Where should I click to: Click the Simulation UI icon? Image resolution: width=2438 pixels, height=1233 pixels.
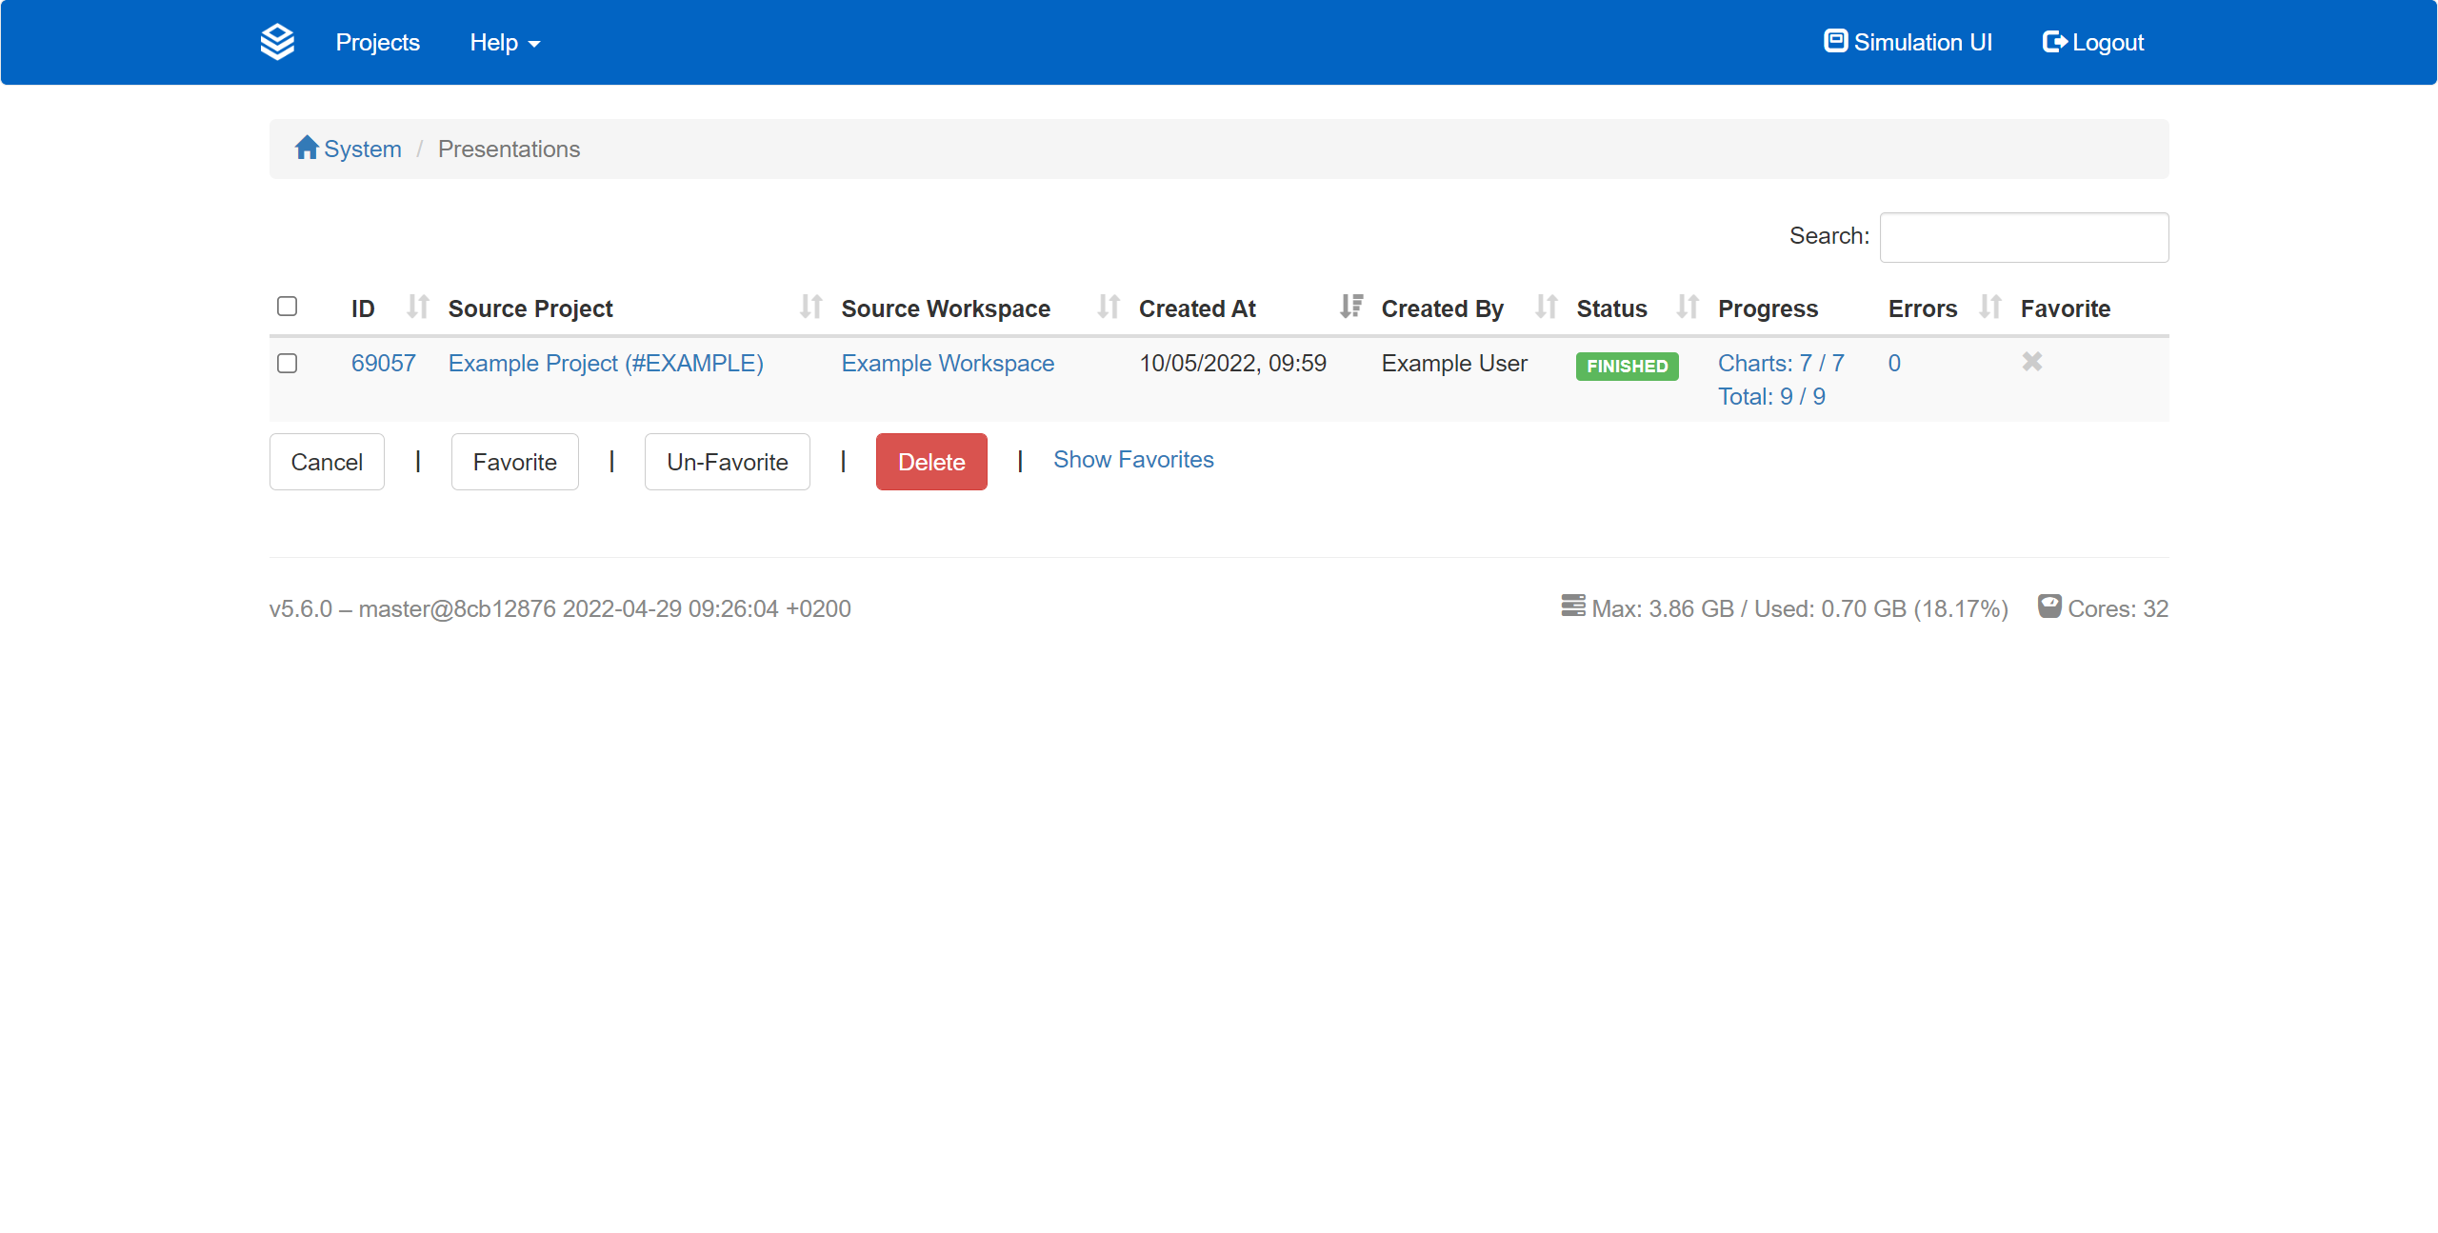click(x=1835, y=41)
